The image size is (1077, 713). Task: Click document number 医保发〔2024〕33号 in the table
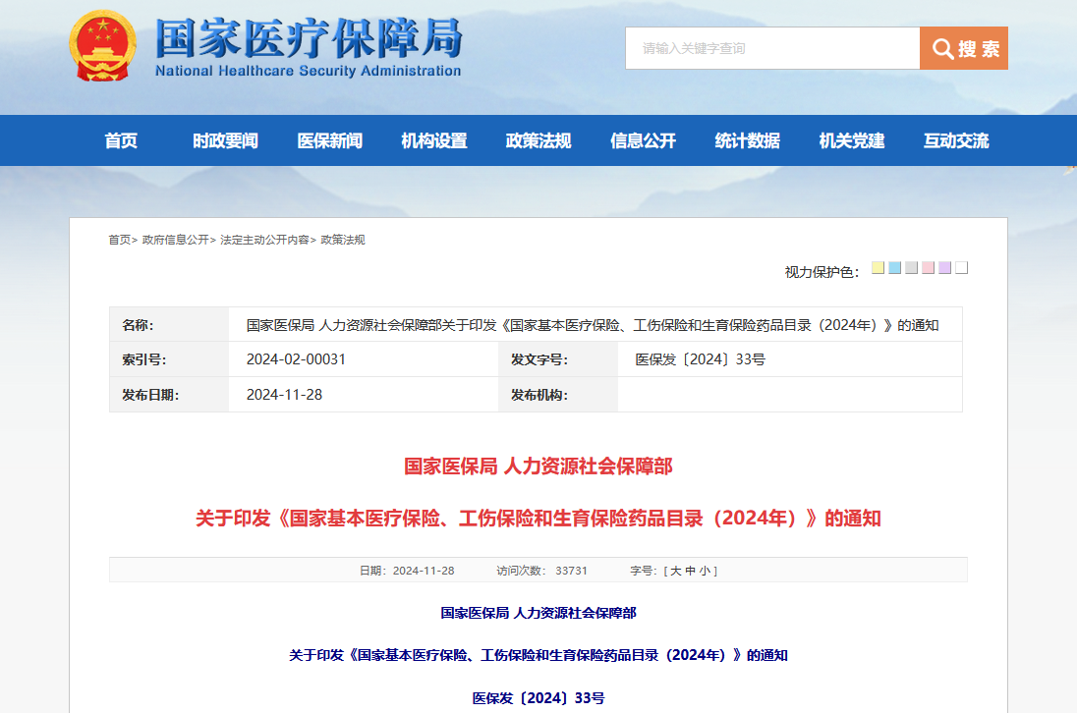[700, 358]
